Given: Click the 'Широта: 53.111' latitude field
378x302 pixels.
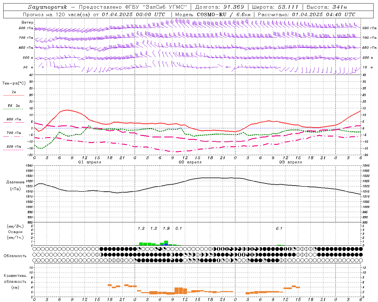Looking at the screenshot, I should 275,7.
